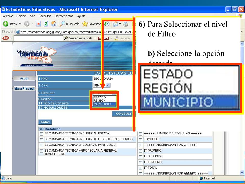Viewport: 245px width, 184px height.
Task: Click the Menú Principal button
Action: 24,89
